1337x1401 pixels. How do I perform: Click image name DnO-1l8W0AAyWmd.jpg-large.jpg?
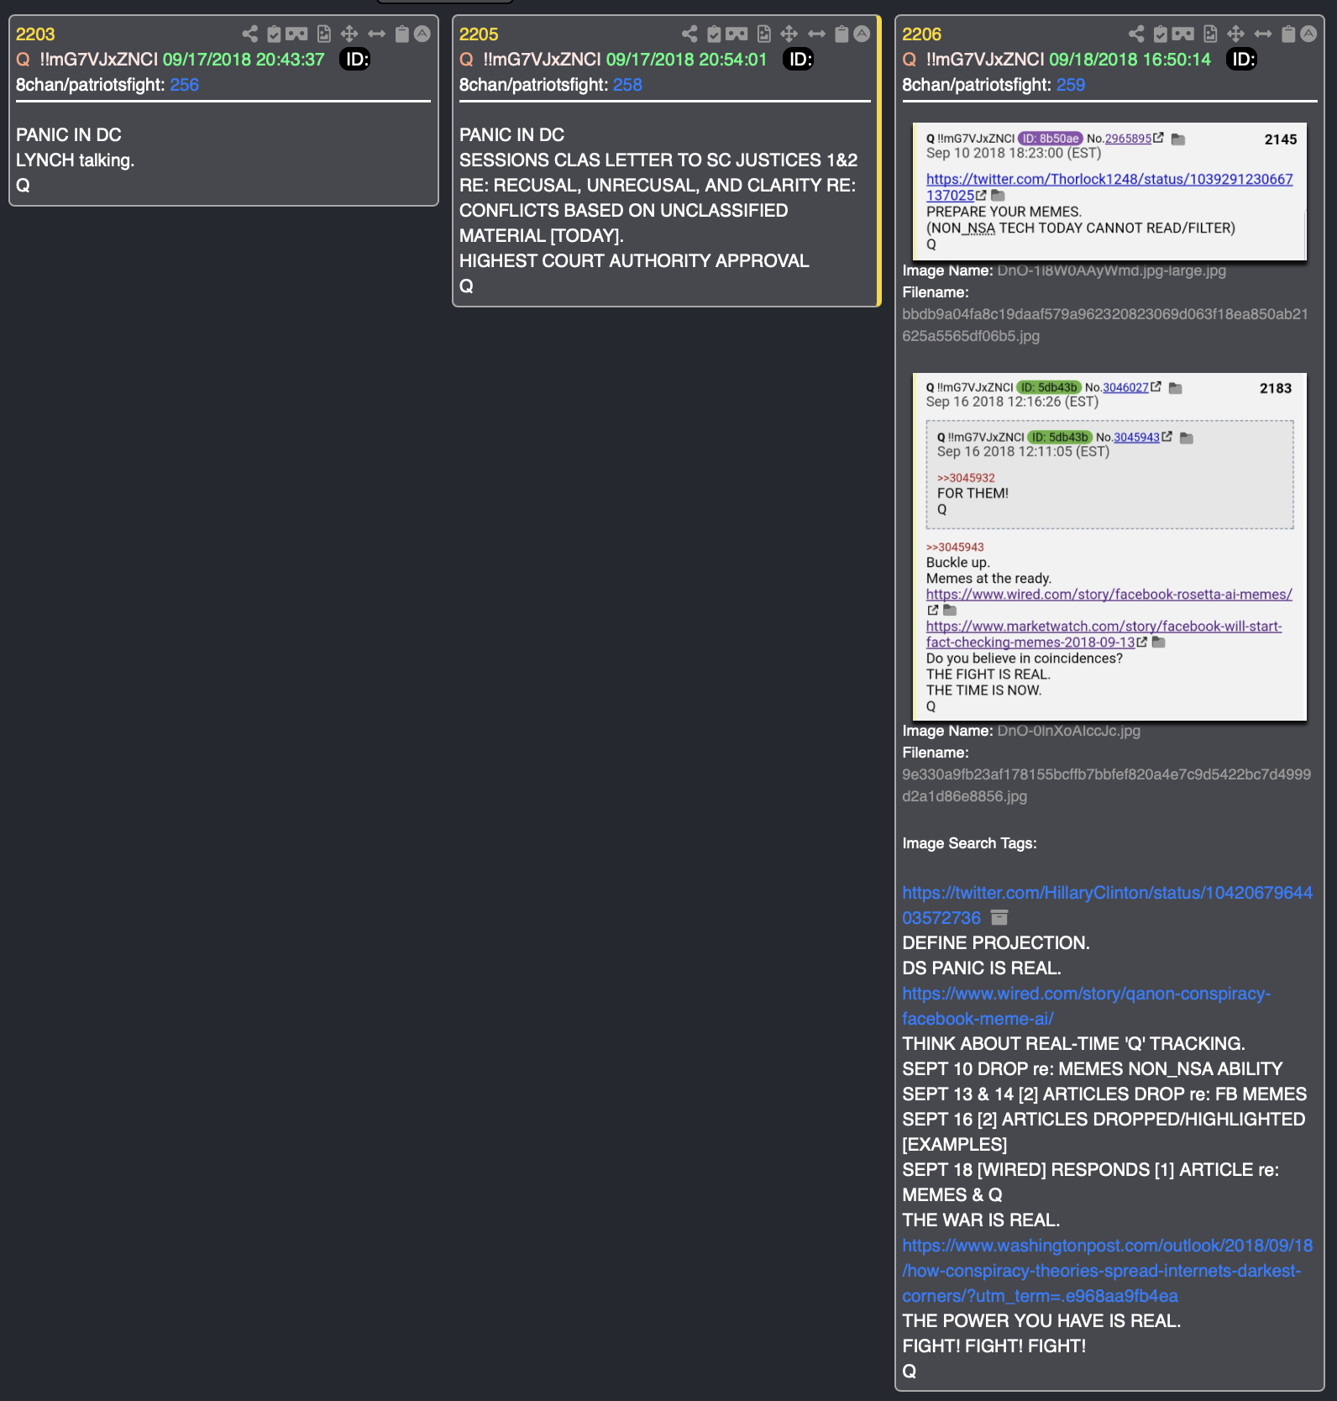[1111, 270]
